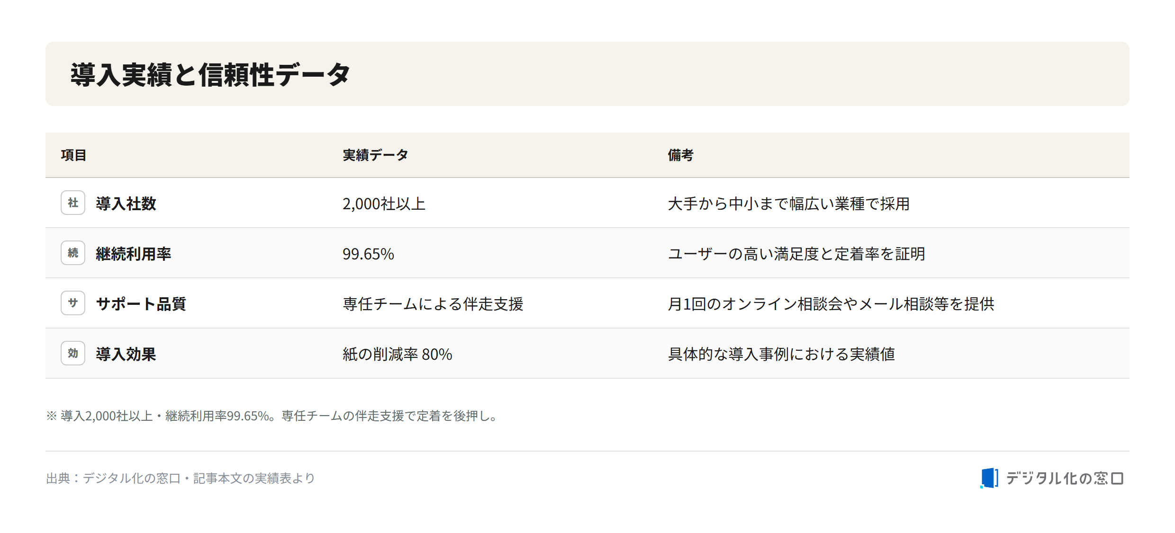Click the 社 badge icon beside 導入社数
The image size is (1175, 533).
coord(73,203)
